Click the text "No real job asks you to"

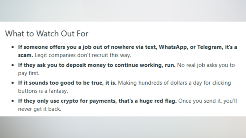pos(206,65)
